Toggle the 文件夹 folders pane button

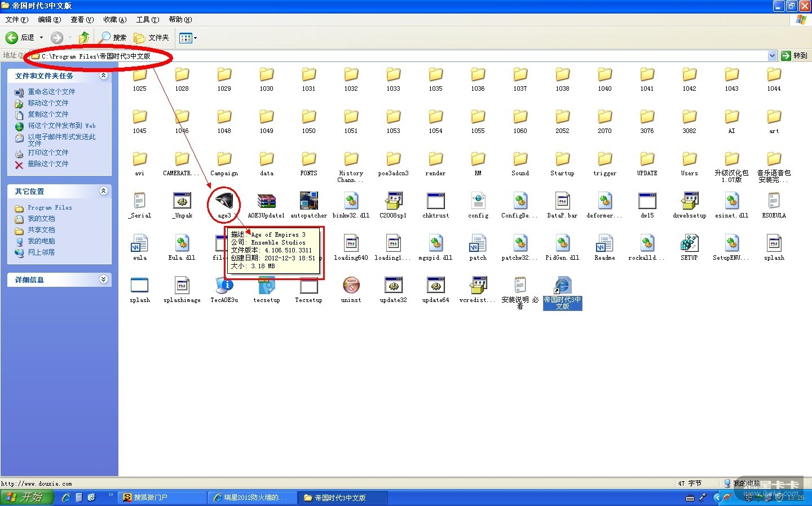[x=151, y=38]
